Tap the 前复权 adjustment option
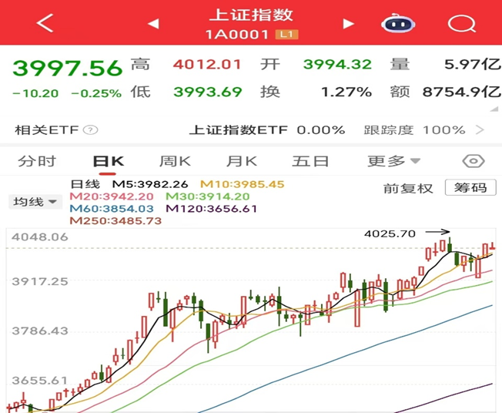 [408, 189]
